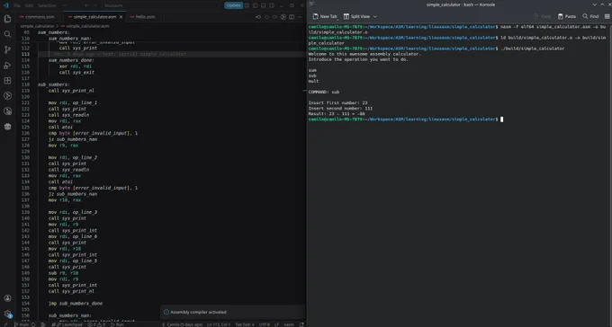
Task: Click the Konsole window icon in title bar
Action: point(312,4)
